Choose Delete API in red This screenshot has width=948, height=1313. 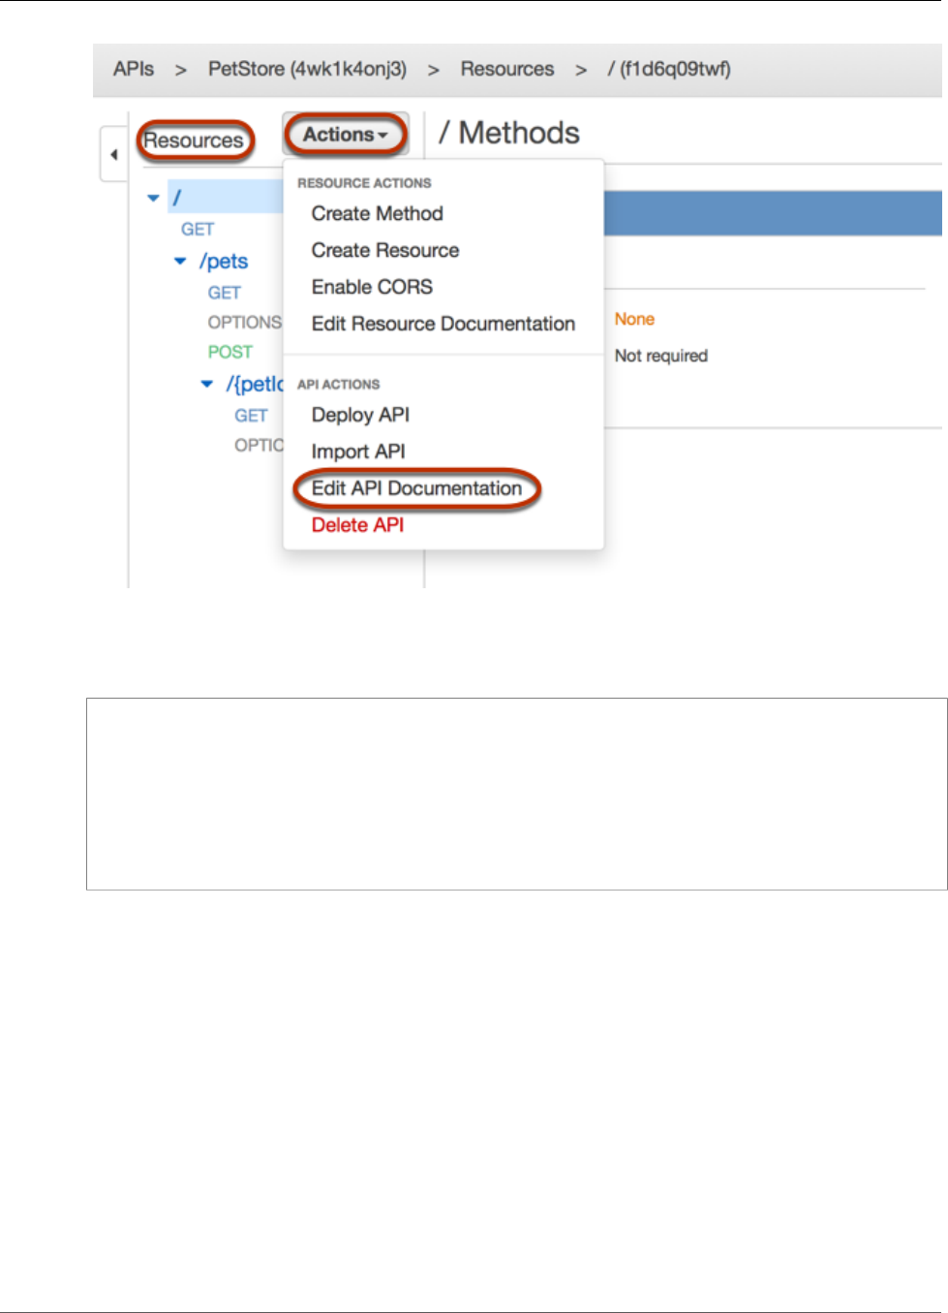point(357,525)
